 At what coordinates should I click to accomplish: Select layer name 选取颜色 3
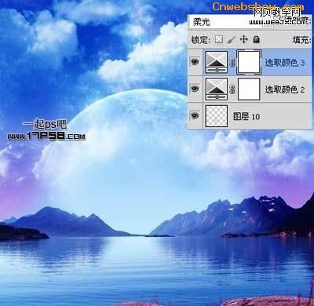pos(285,63)
